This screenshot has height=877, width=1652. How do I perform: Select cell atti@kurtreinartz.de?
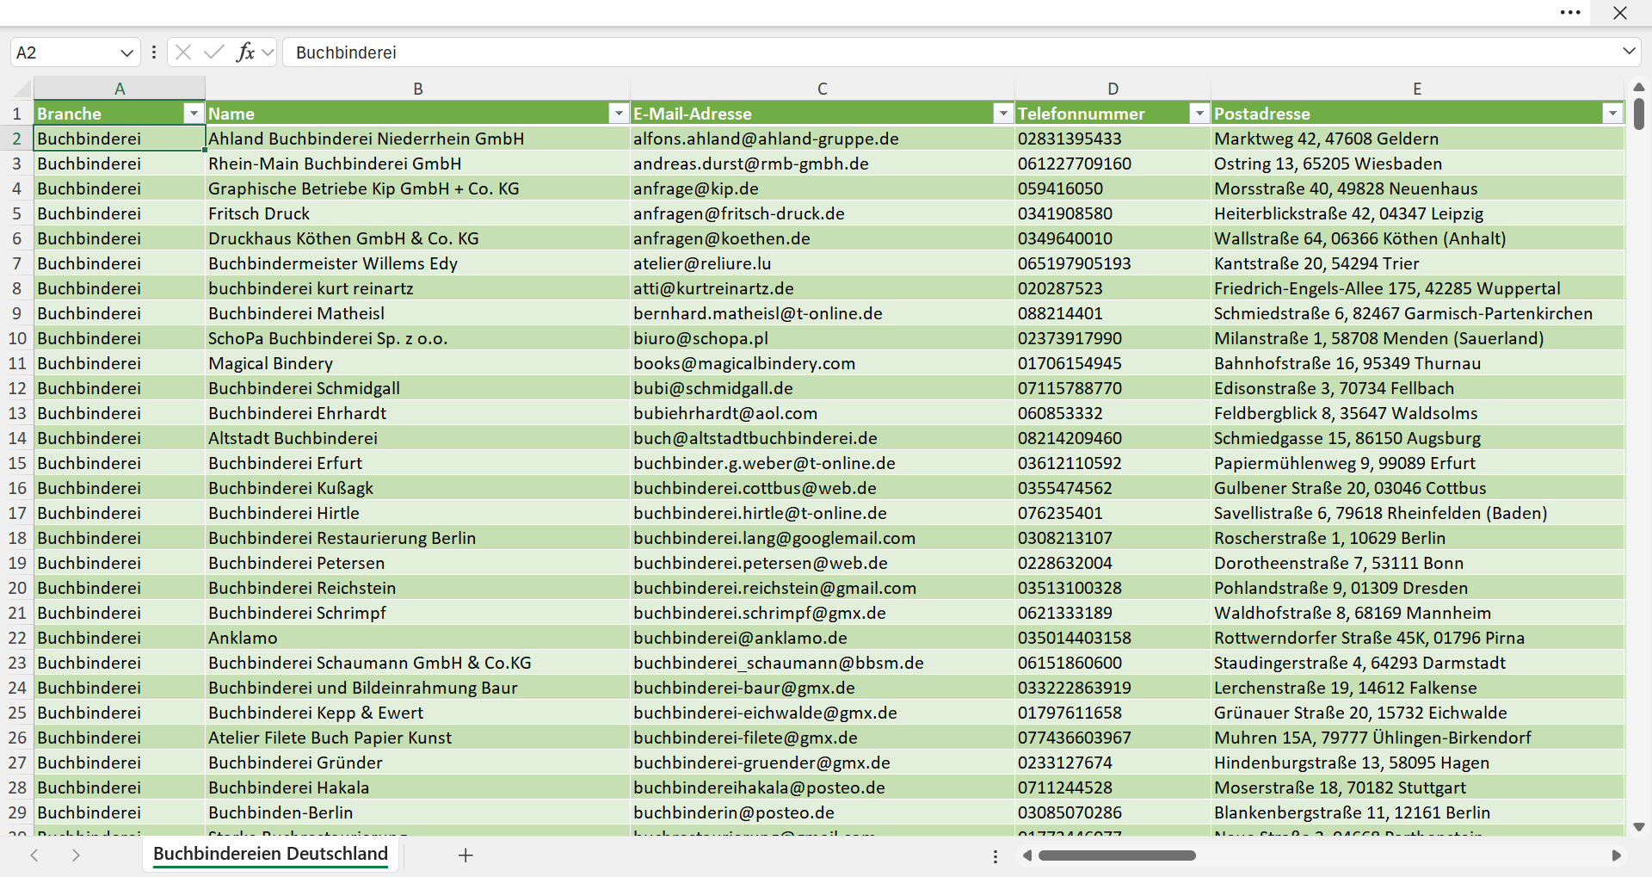coord(823,288)
